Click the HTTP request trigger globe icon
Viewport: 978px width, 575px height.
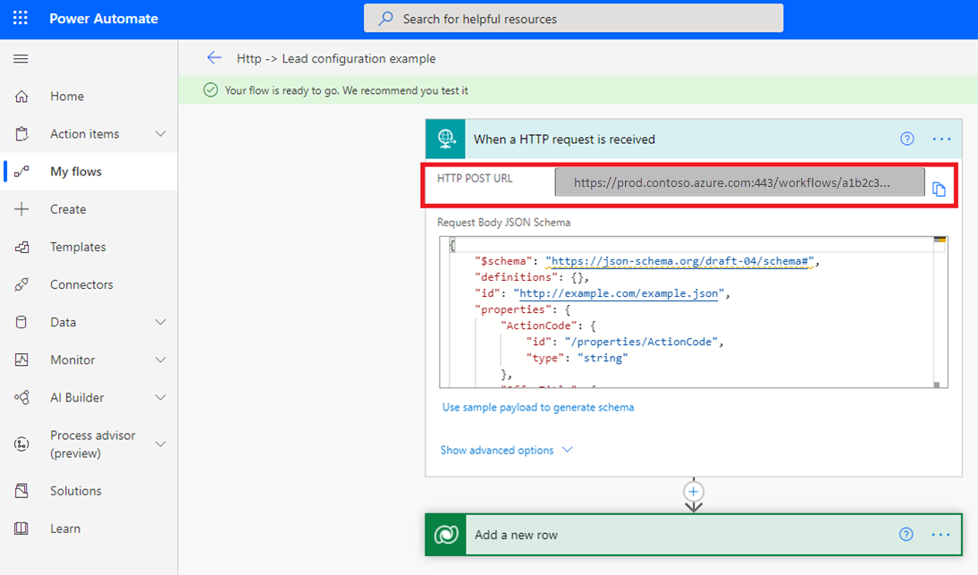[x=446, y=139]
